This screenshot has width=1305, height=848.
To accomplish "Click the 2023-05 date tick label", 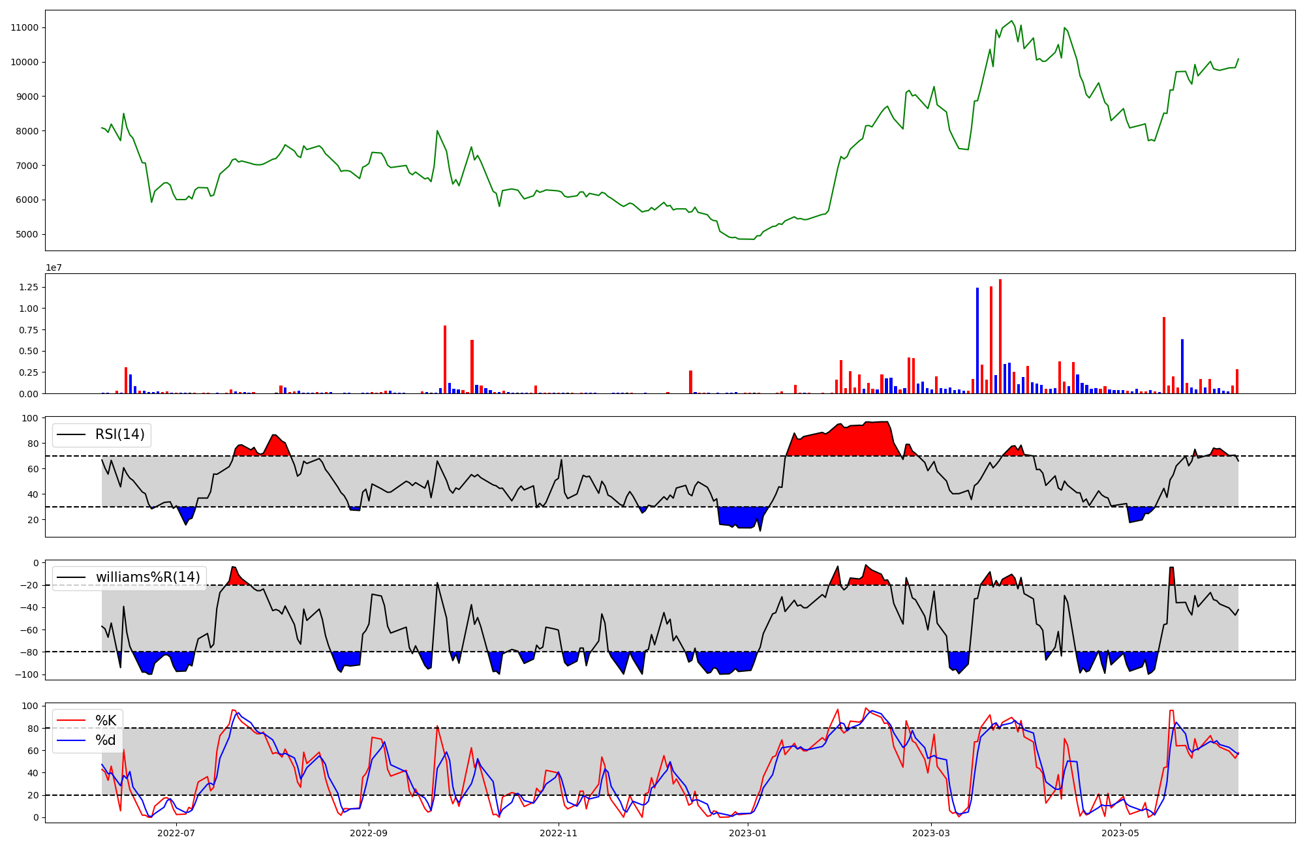I will 1120,833.
